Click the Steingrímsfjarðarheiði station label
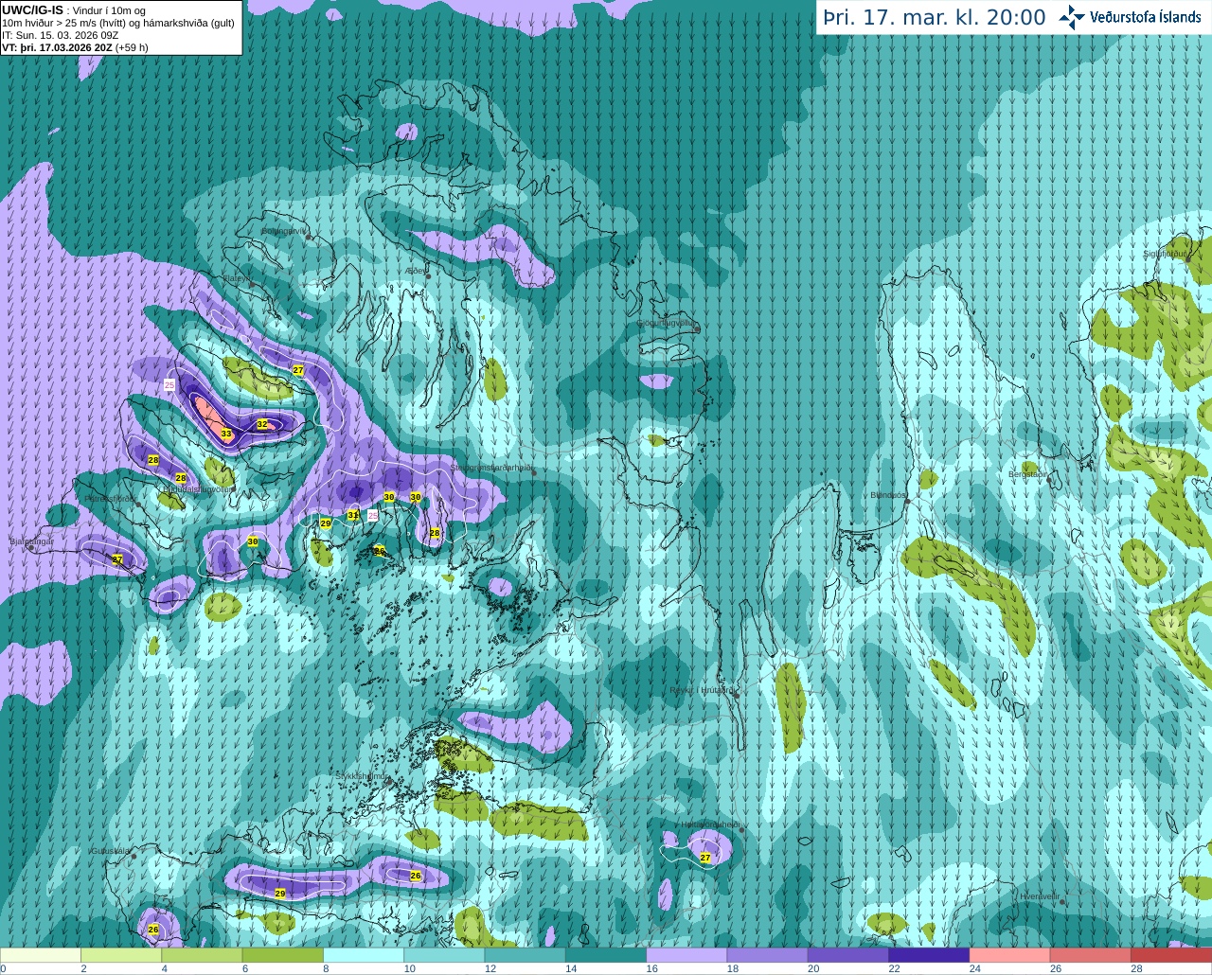 (x=490, y=468)
